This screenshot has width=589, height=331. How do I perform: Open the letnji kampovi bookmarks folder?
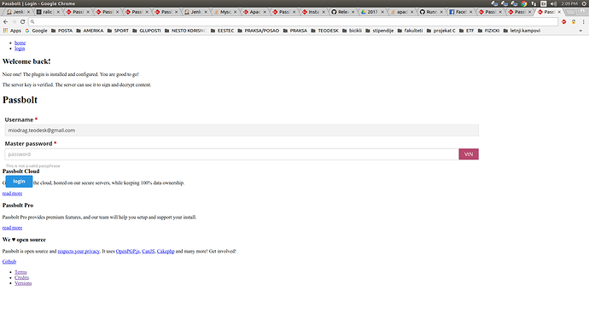pos(522,31)
